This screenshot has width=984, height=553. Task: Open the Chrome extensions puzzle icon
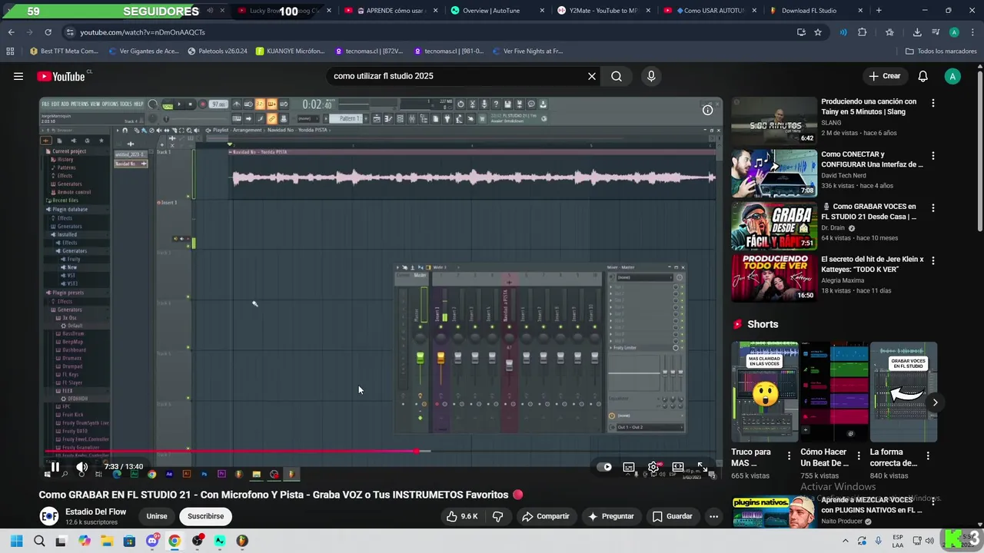(x=862, y=32)
